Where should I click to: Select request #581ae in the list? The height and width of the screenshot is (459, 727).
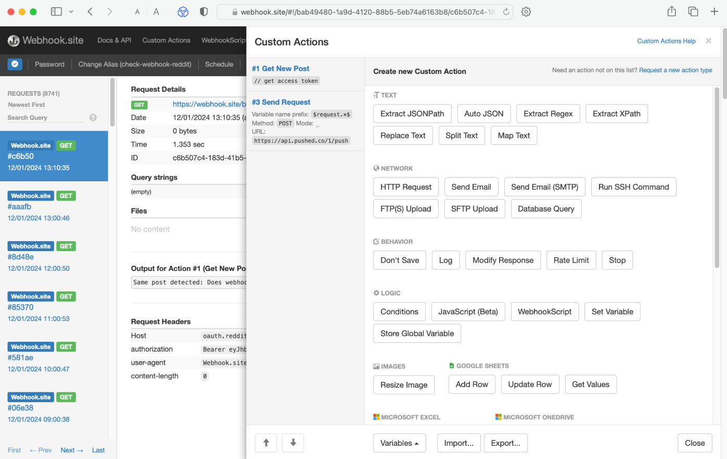54,358
